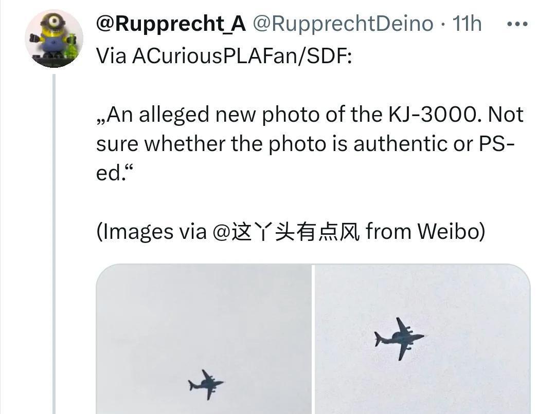Open the @Rupprecht_A display name profile
Screen dimensions: 555x414
pyautogui.click(x=171, y=24)
